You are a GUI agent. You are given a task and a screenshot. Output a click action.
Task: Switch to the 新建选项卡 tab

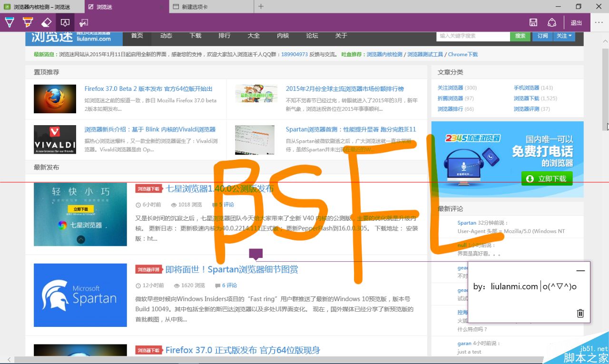coord(212,7)
